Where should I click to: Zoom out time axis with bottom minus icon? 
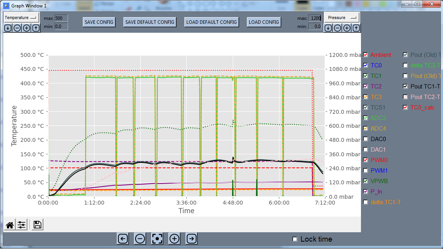pyautogui.click(x=140, y=238)
